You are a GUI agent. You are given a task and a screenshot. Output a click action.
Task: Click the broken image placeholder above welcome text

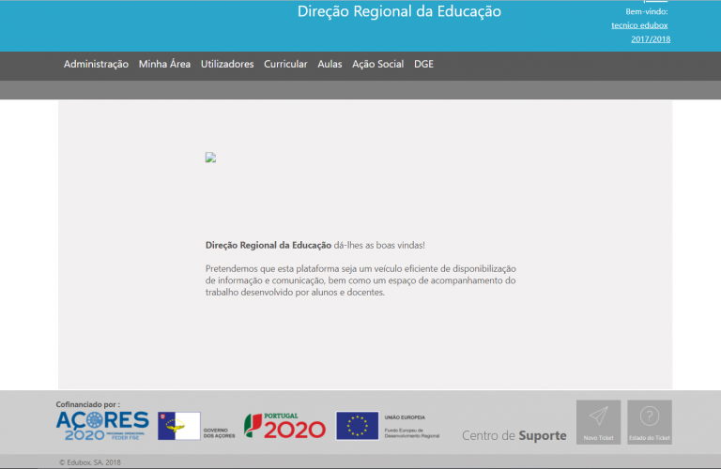[210, 158]
